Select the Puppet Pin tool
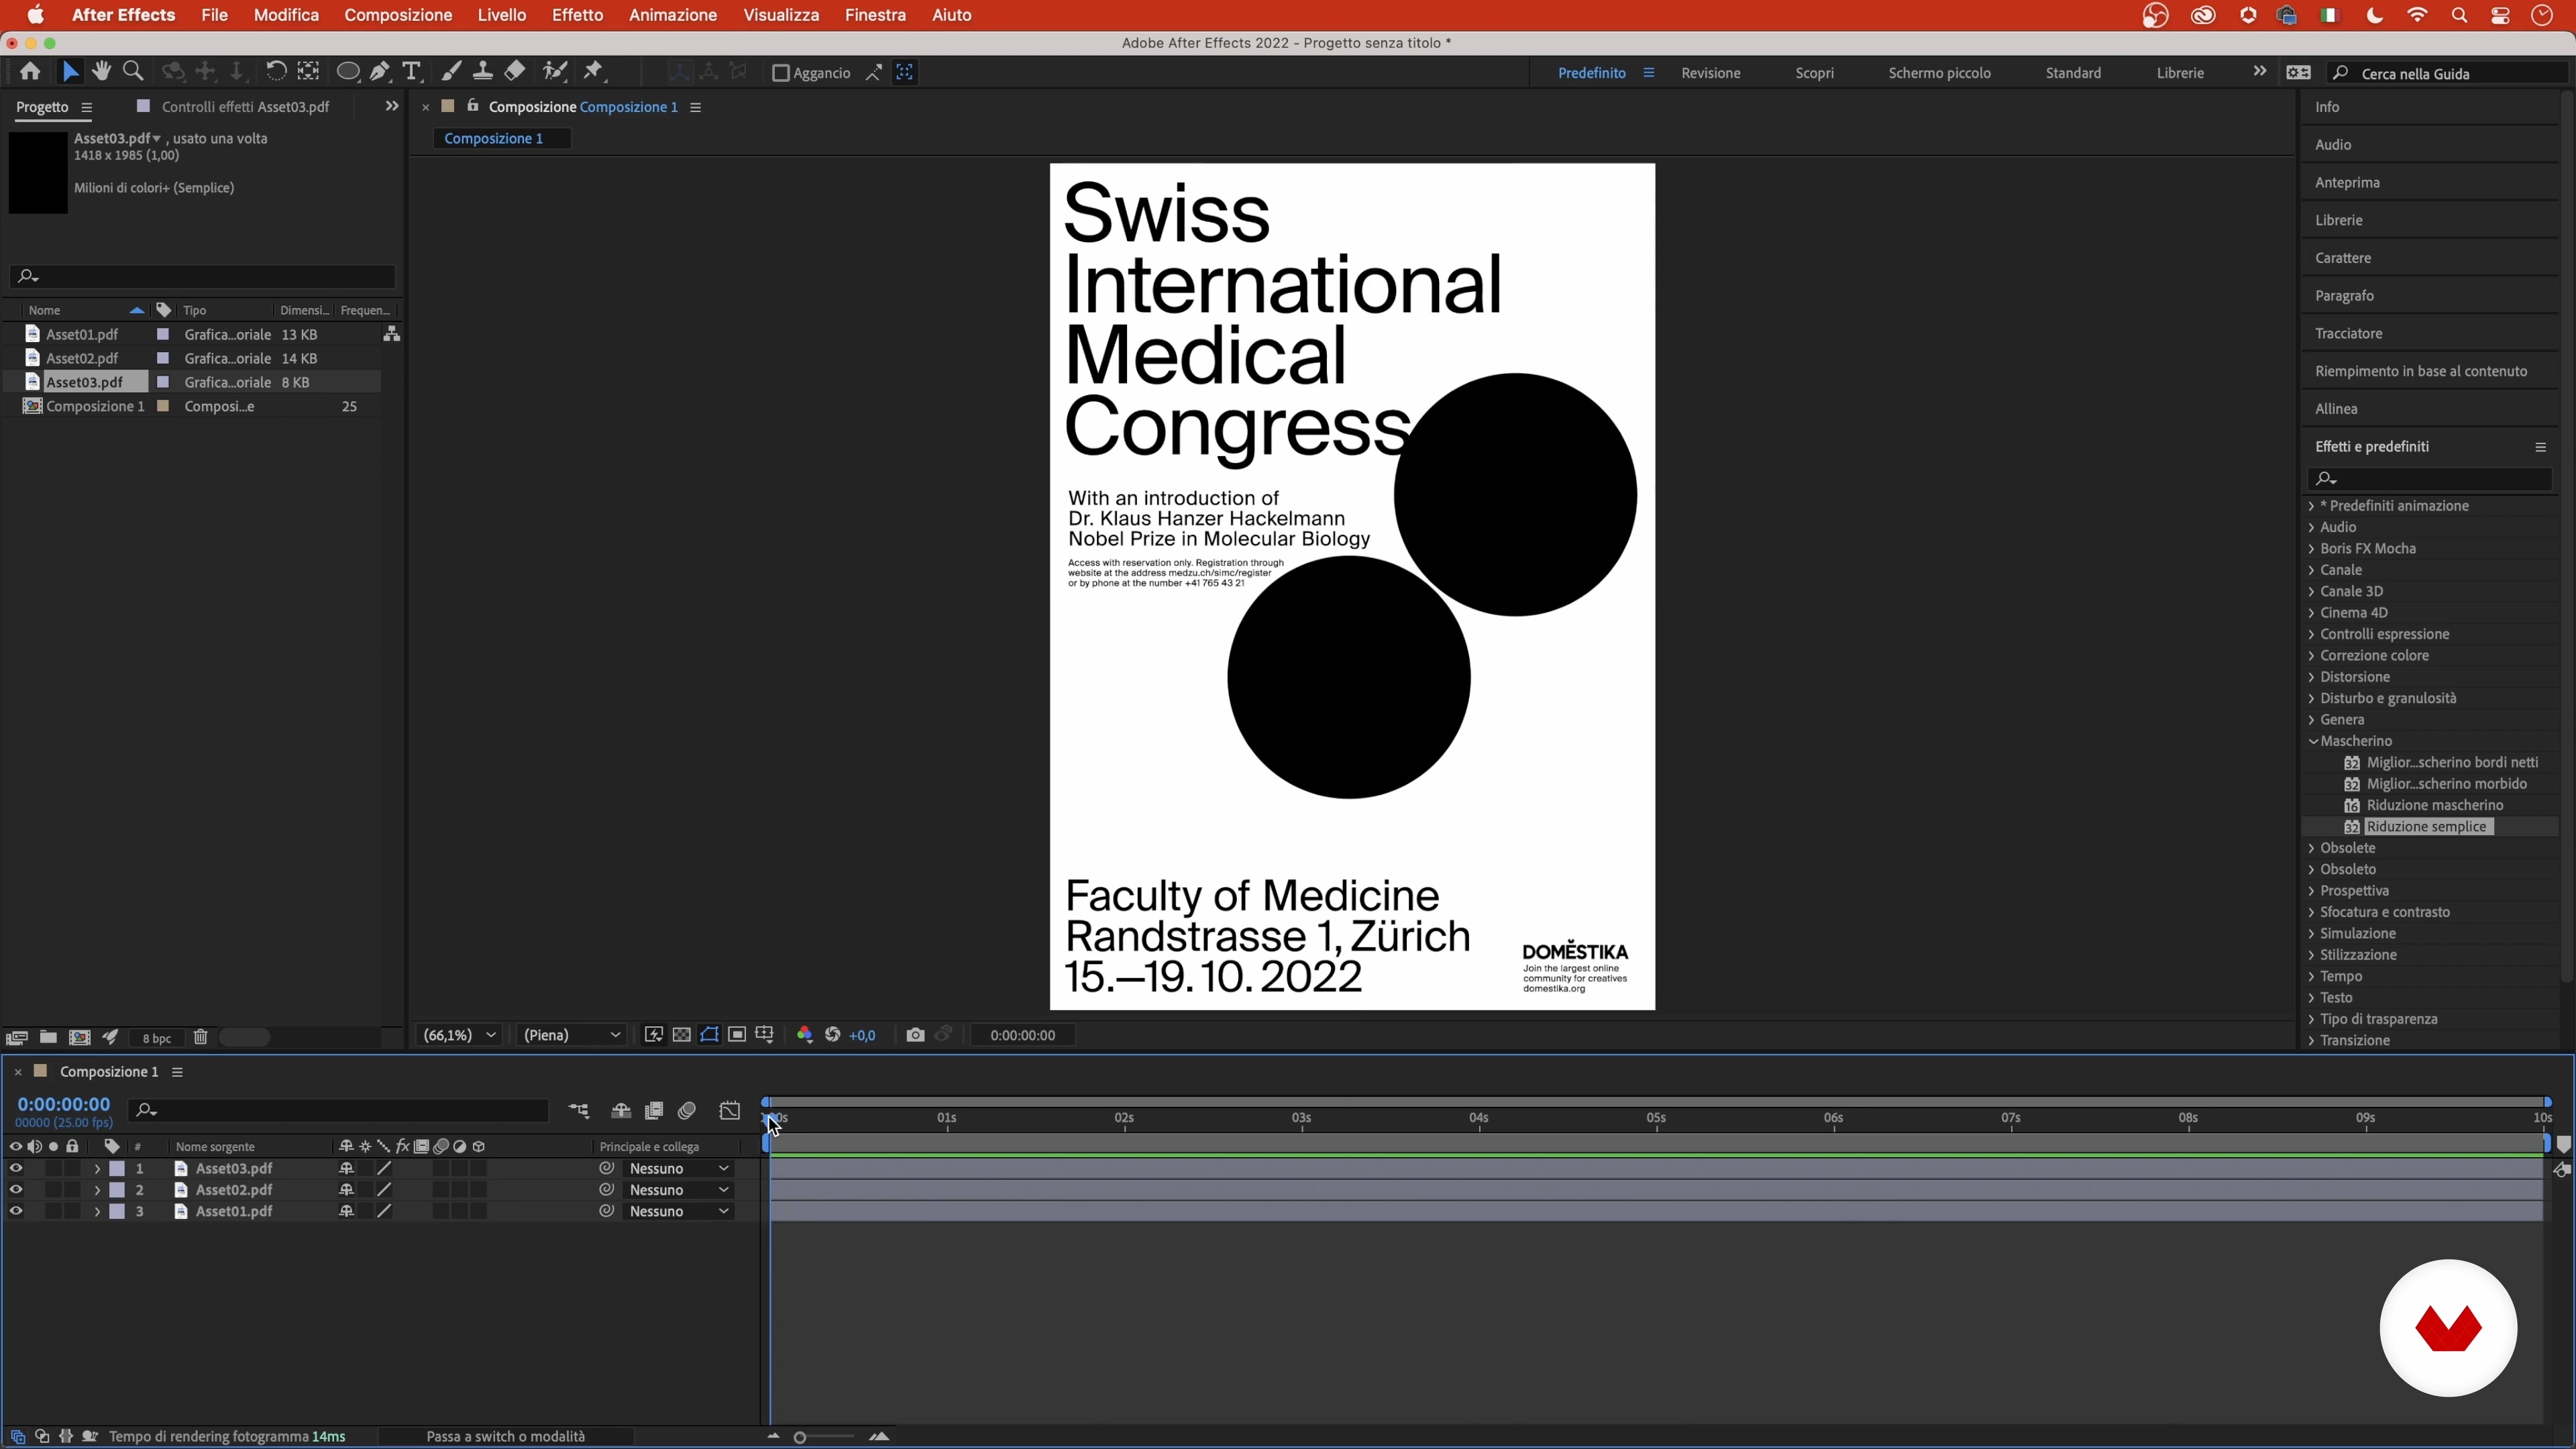The image size is (2576, 1449). 594,72
